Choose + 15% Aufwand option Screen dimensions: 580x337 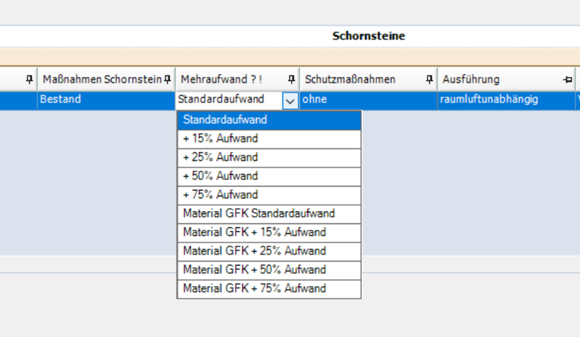(x=269, y=139)
